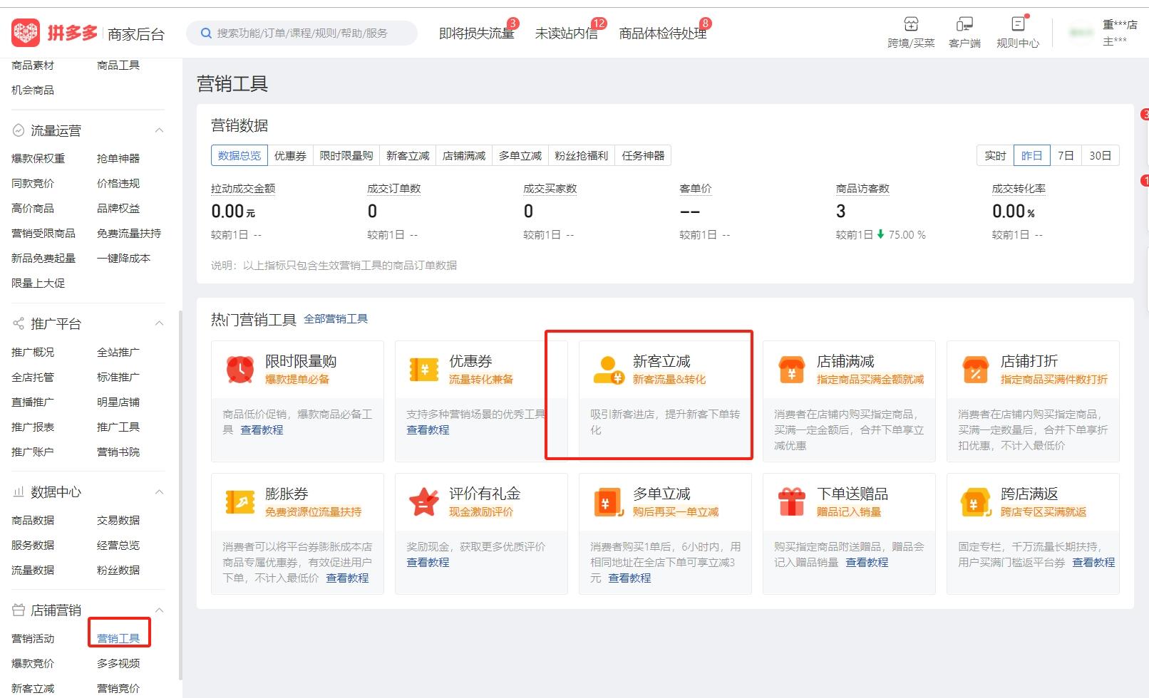Viewport: 1149px width, 698px height.
Task: Click the 跨店满返 coin icon
Action: (975, 501)
